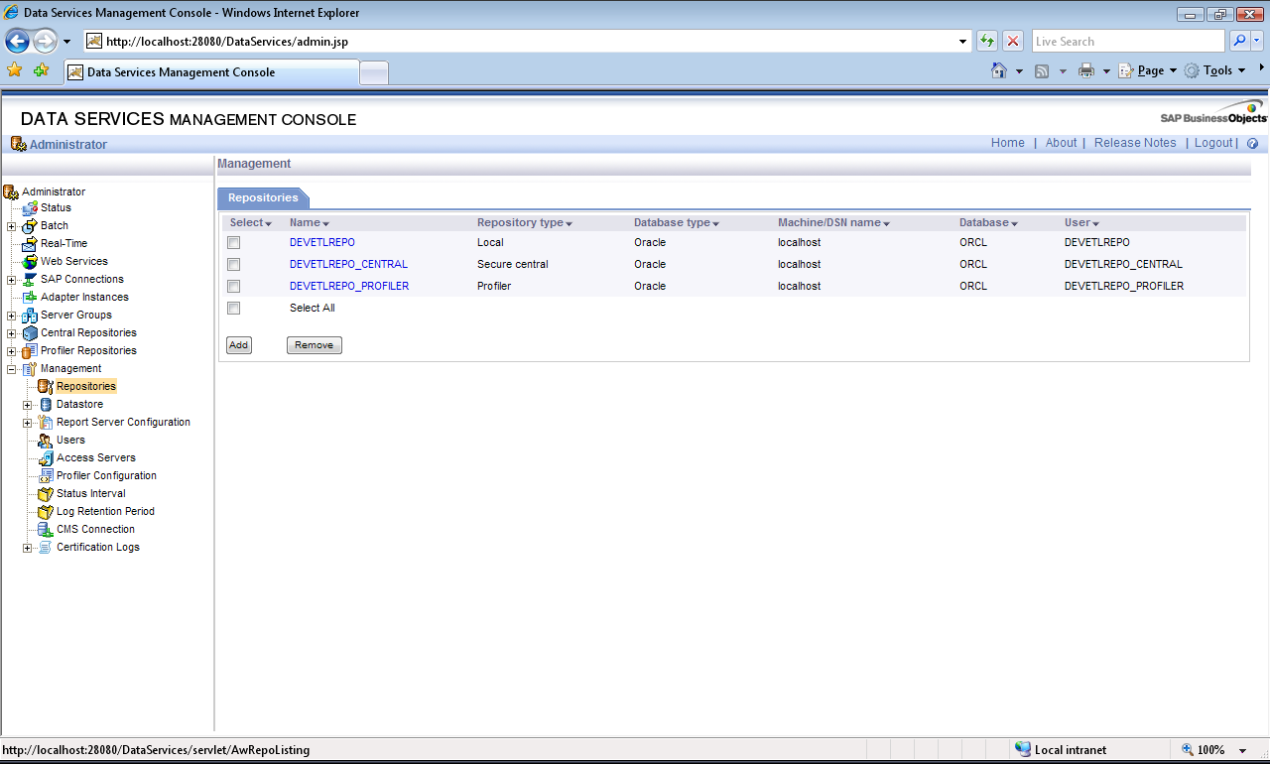This screenshot has height=764, width=1270.
Task: Click the help question mark icon
Action: tap(1252, 144)
